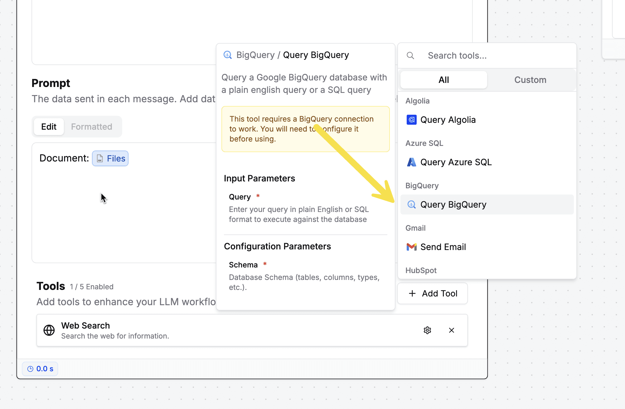Click the search magnifier icon in tools panel
Viewport: 625px width, 409px height.
(x=410, y=55)
